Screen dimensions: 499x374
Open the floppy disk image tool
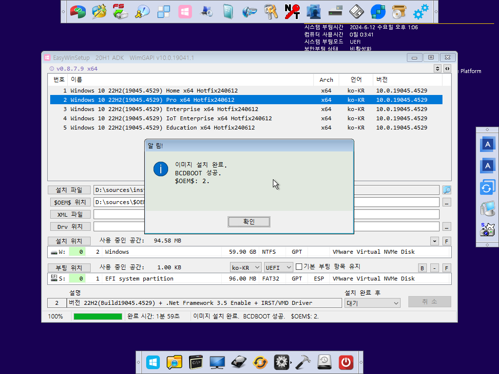coord(356,12)
